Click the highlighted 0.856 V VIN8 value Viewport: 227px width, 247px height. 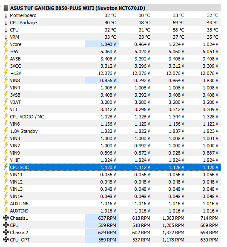[x=108, y=80]
